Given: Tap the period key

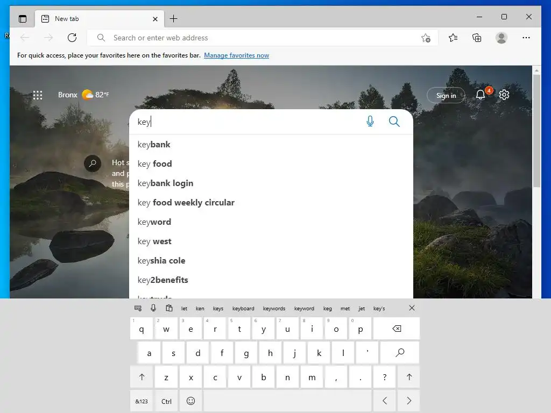Looking at the screenshot, I should 360,377.
